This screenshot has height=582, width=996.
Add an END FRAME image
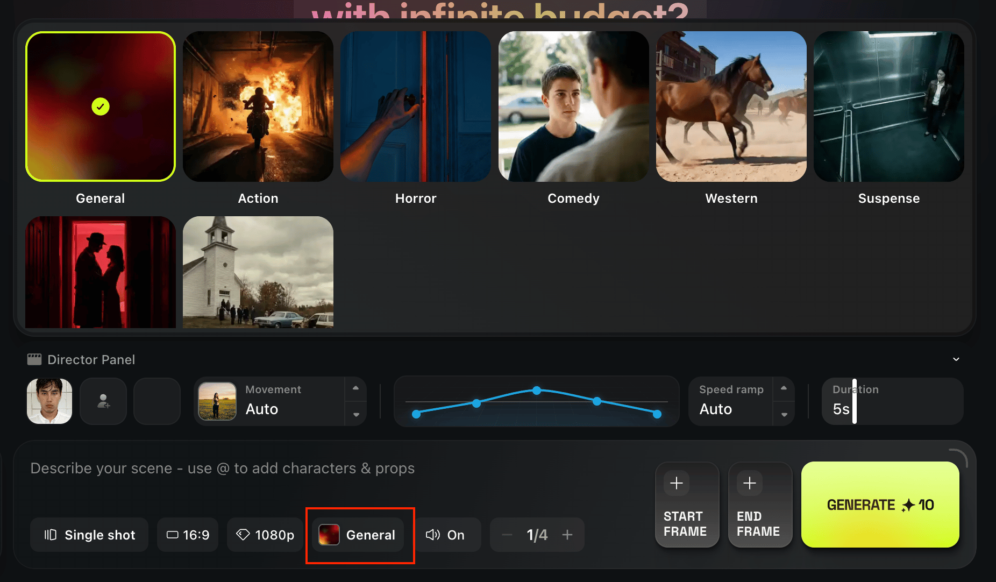(760, 505)
